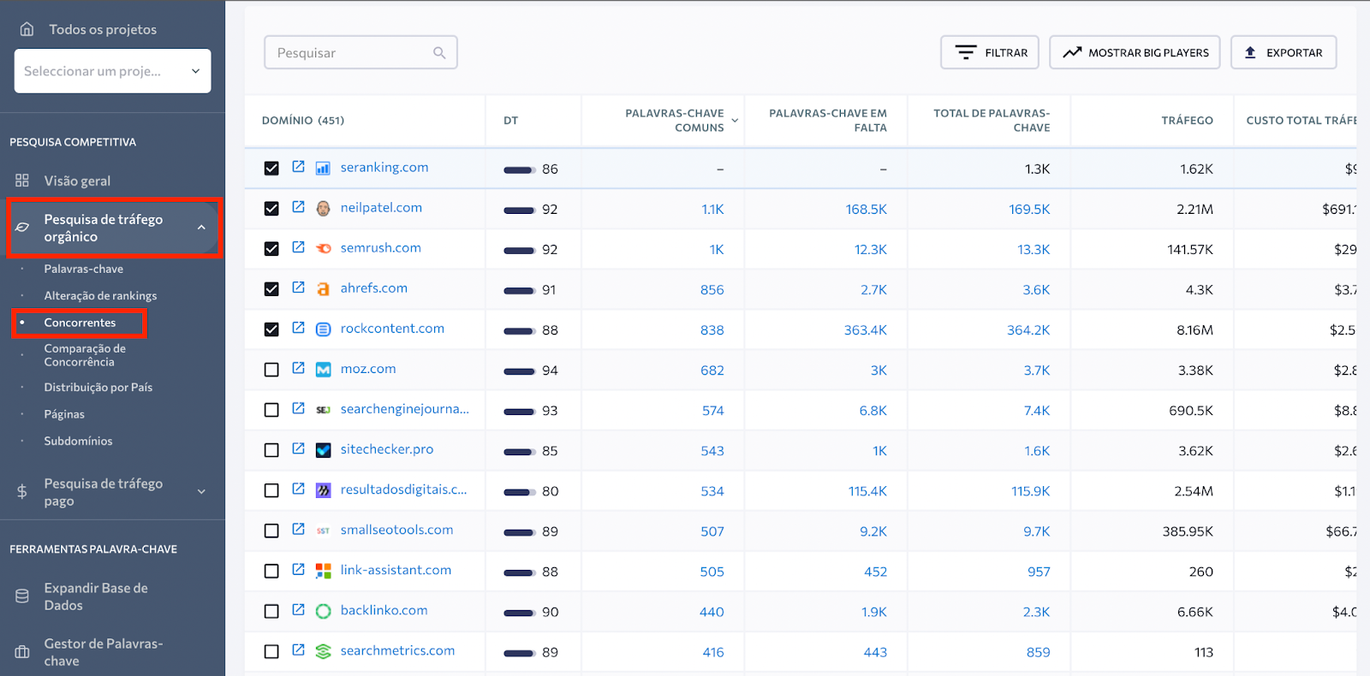This screenshot has height=676, width=1370.
Task: Open external link icon for semrush.com
Action: pos(298,247)
